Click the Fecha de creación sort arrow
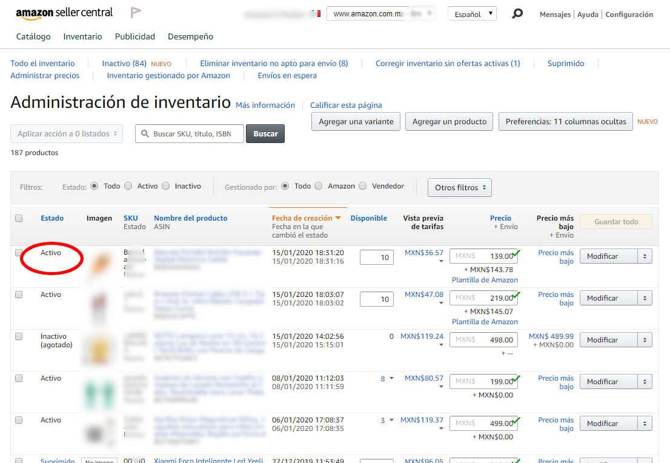 [x=338, y=218]
